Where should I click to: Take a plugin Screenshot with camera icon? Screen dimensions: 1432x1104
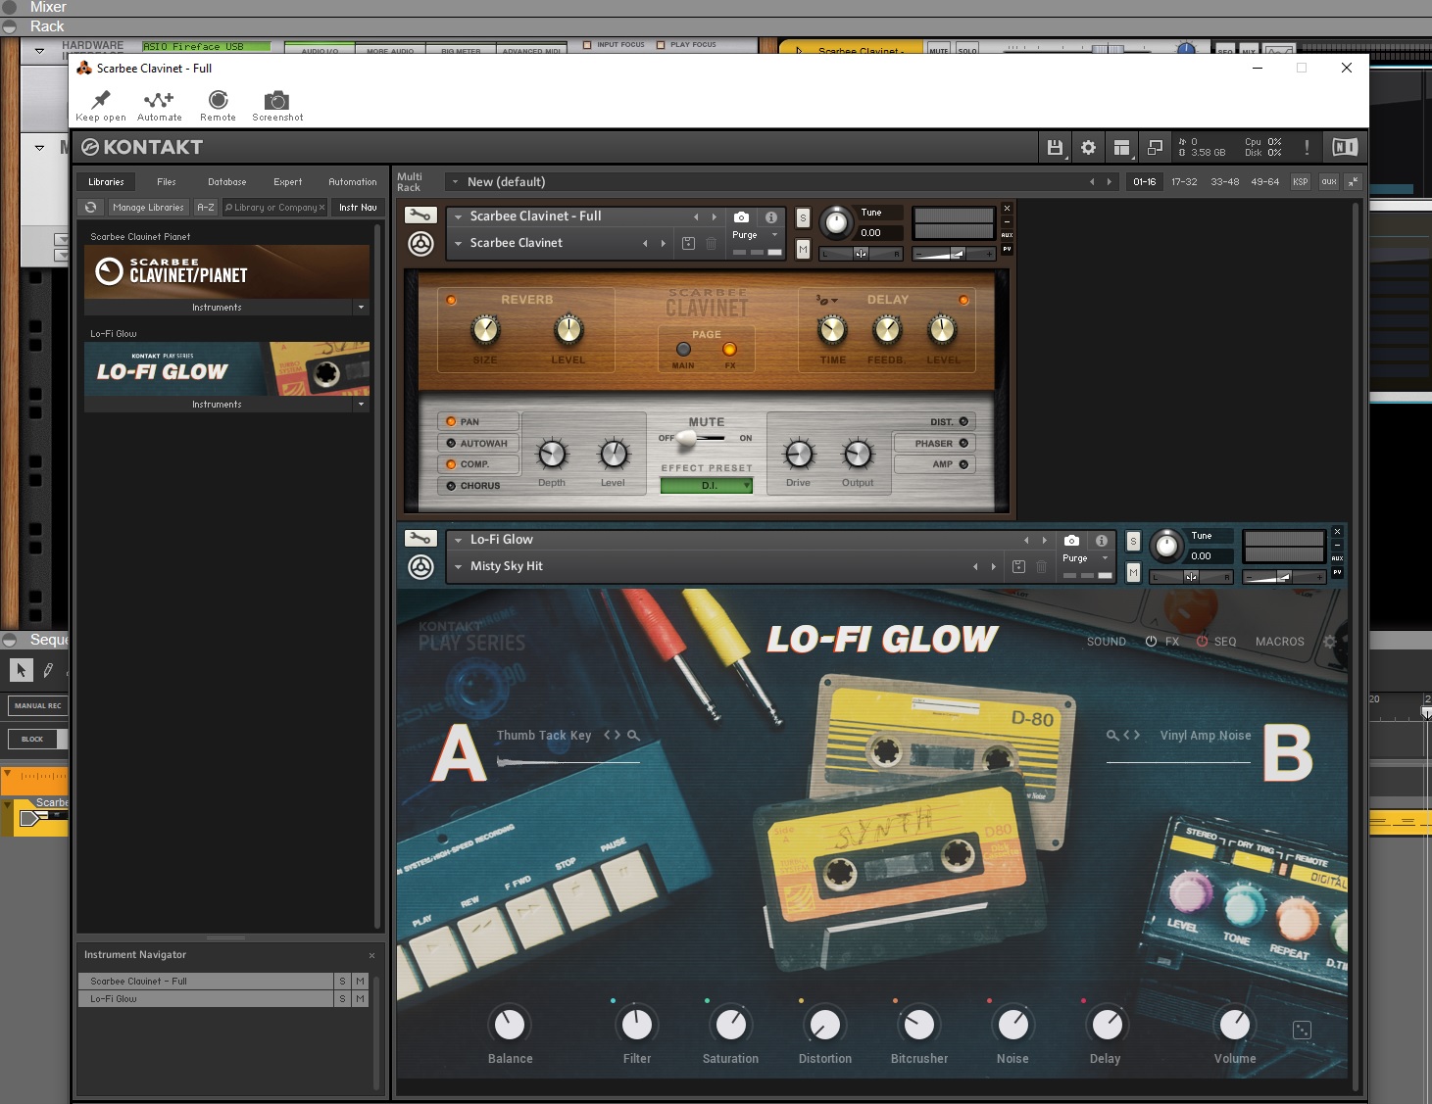tap(277, 100)
